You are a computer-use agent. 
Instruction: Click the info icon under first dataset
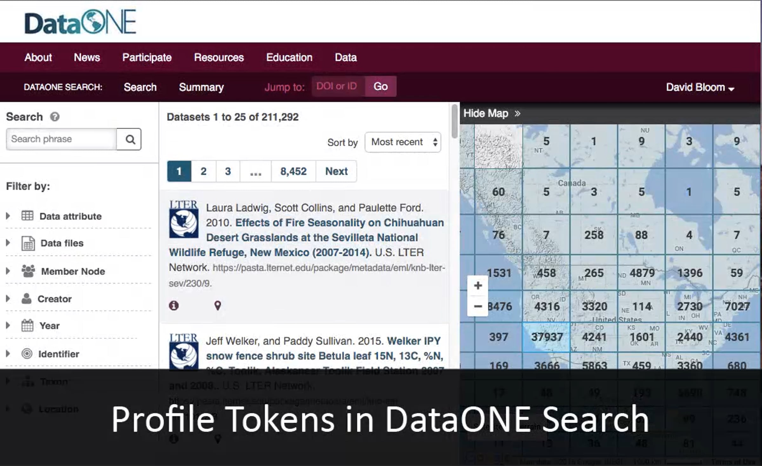[x=174, y=306]
